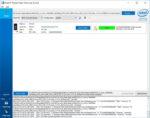The image size is (150, 118).
Task: Click the bottom Start to flash button
Action: pyautogui.click(x=21, y=94)
